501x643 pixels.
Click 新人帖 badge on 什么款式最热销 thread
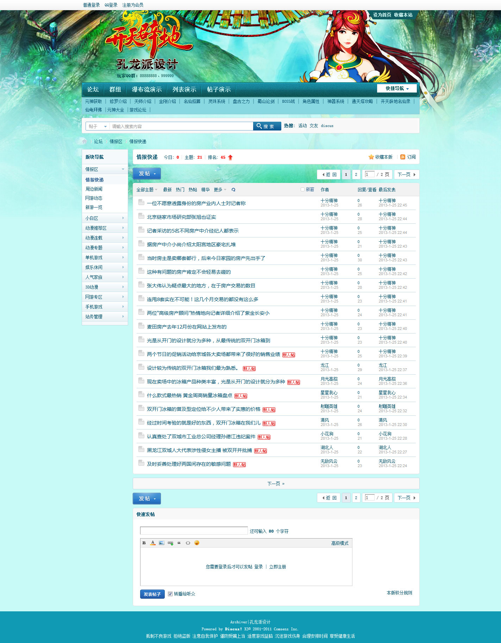[240, 396]
